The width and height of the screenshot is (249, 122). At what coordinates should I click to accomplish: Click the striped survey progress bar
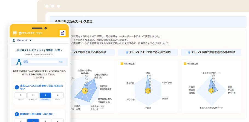pos(41,62)
